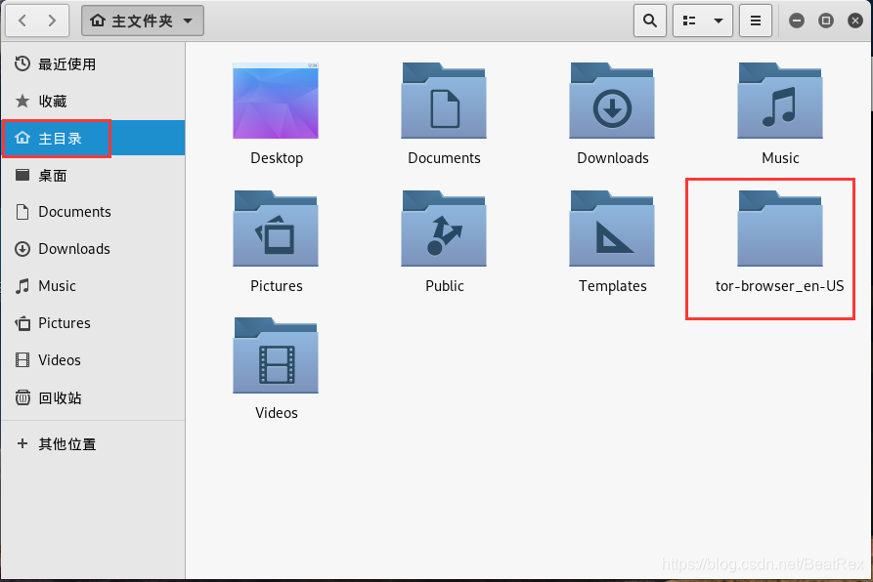Click 其他位置 other locations entry

(93, 443)
